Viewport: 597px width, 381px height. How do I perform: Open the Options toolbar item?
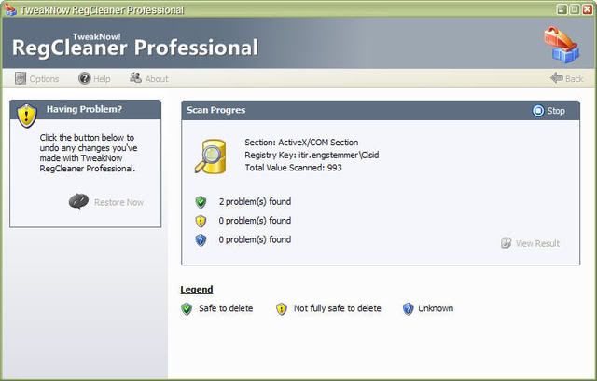[x=37, y=78]
